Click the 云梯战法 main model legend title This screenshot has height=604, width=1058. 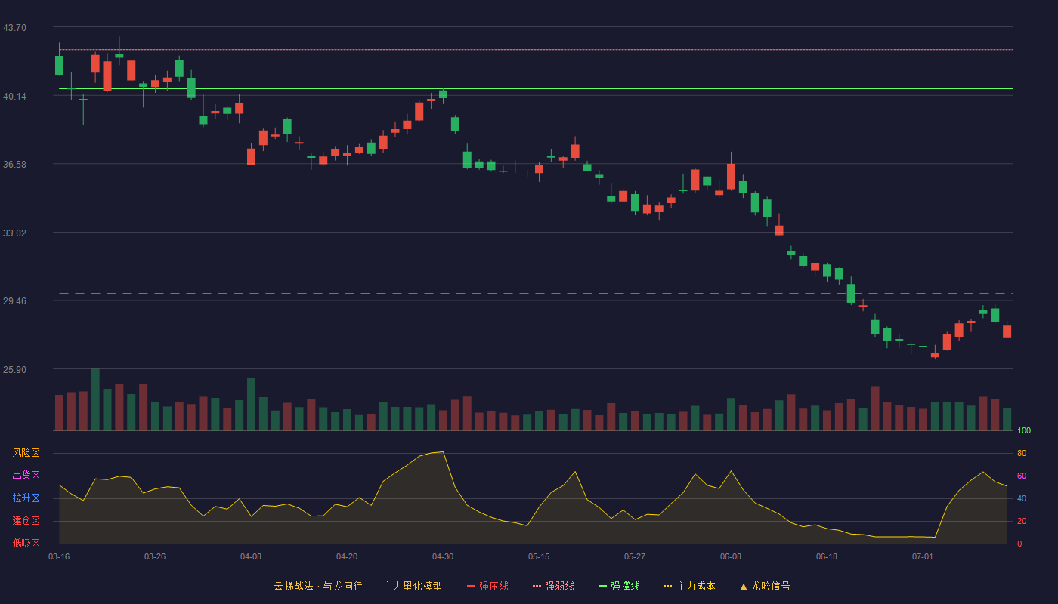357,586
